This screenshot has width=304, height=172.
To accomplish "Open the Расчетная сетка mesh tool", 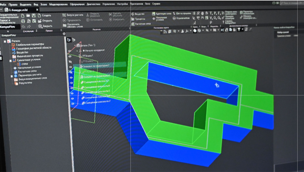I will (132, 24).
